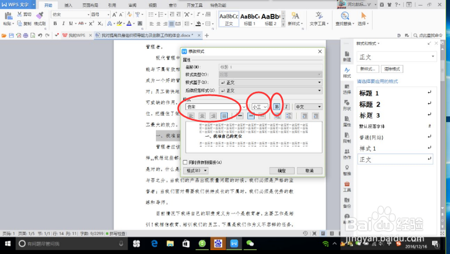Viewport: 450px width, 254px height.
Task: Open the font size 小三 dropdown in dialog
Action: coord(265,107)
